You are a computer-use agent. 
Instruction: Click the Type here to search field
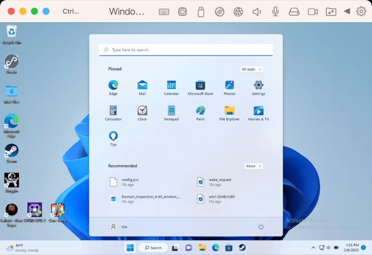(186, 50)
